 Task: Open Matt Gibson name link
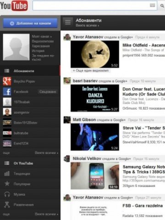pyautogui.click(x=84, y=120)
